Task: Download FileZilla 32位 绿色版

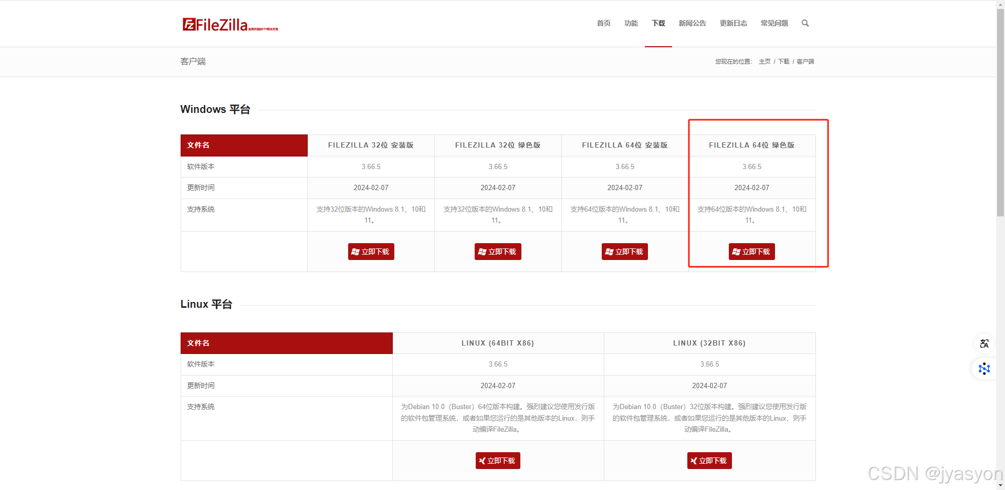Action: (497, 252)
